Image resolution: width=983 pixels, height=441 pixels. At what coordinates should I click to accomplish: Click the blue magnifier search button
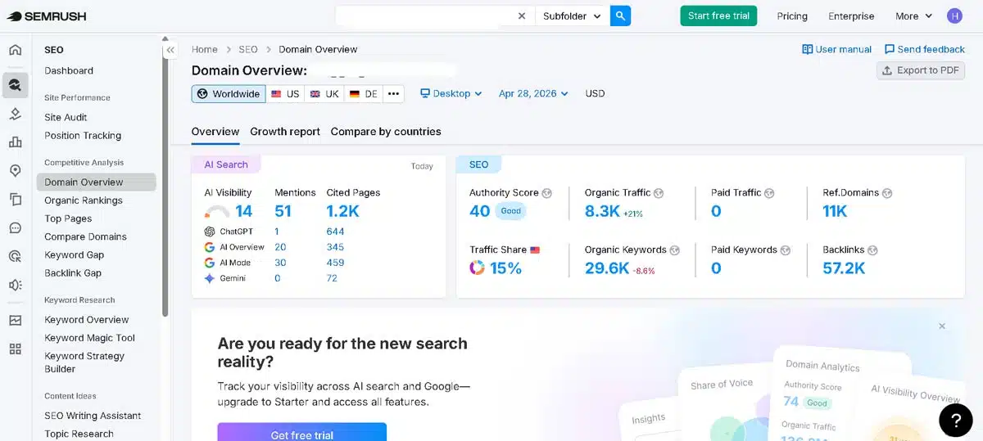(x=621, y=16)
